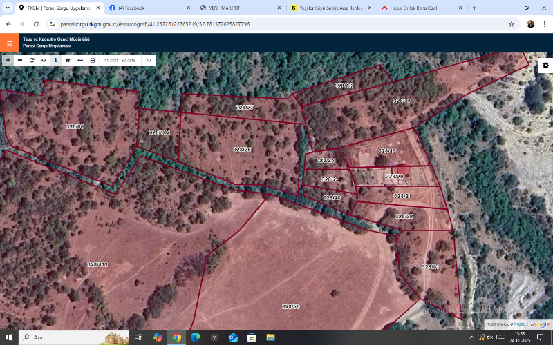553x345 pixels.
Task: Expand the browser tab search dropdown
Action: [x=8, y=8]
